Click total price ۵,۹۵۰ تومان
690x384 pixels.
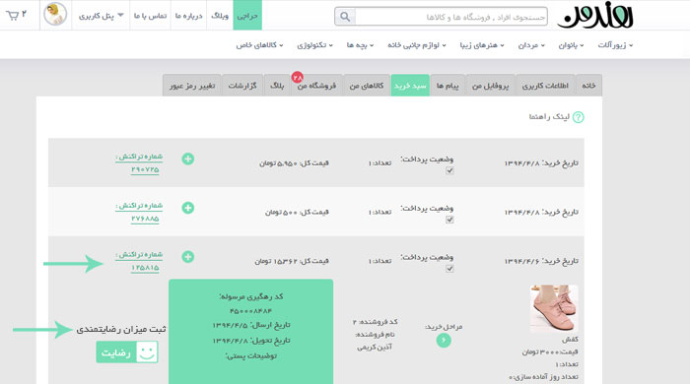coord(294,163)
